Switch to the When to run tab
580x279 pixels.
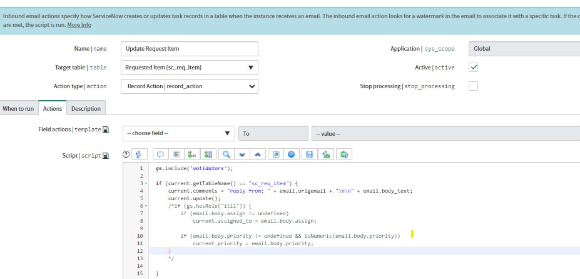click(18, 109)
